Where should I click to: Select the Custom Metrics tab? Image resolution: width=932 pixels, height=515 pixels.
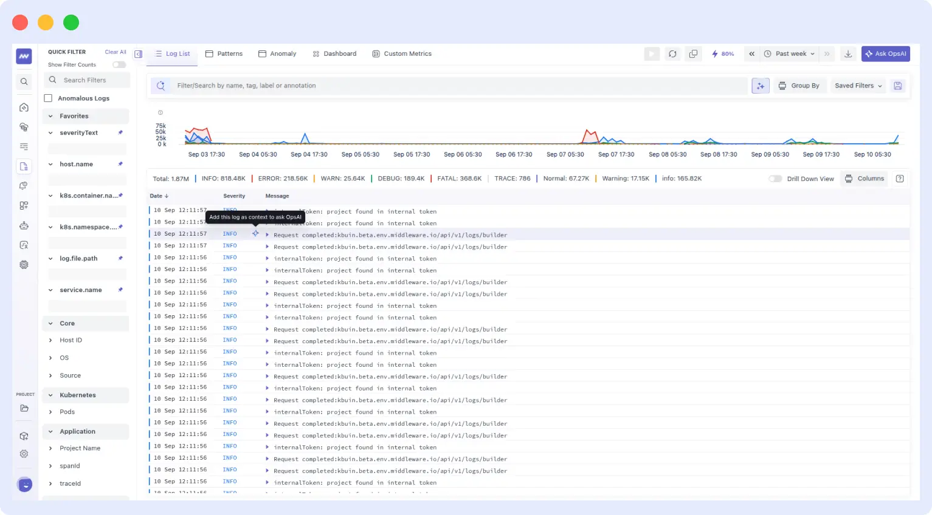pyautogui.click(x=402, y=54)
